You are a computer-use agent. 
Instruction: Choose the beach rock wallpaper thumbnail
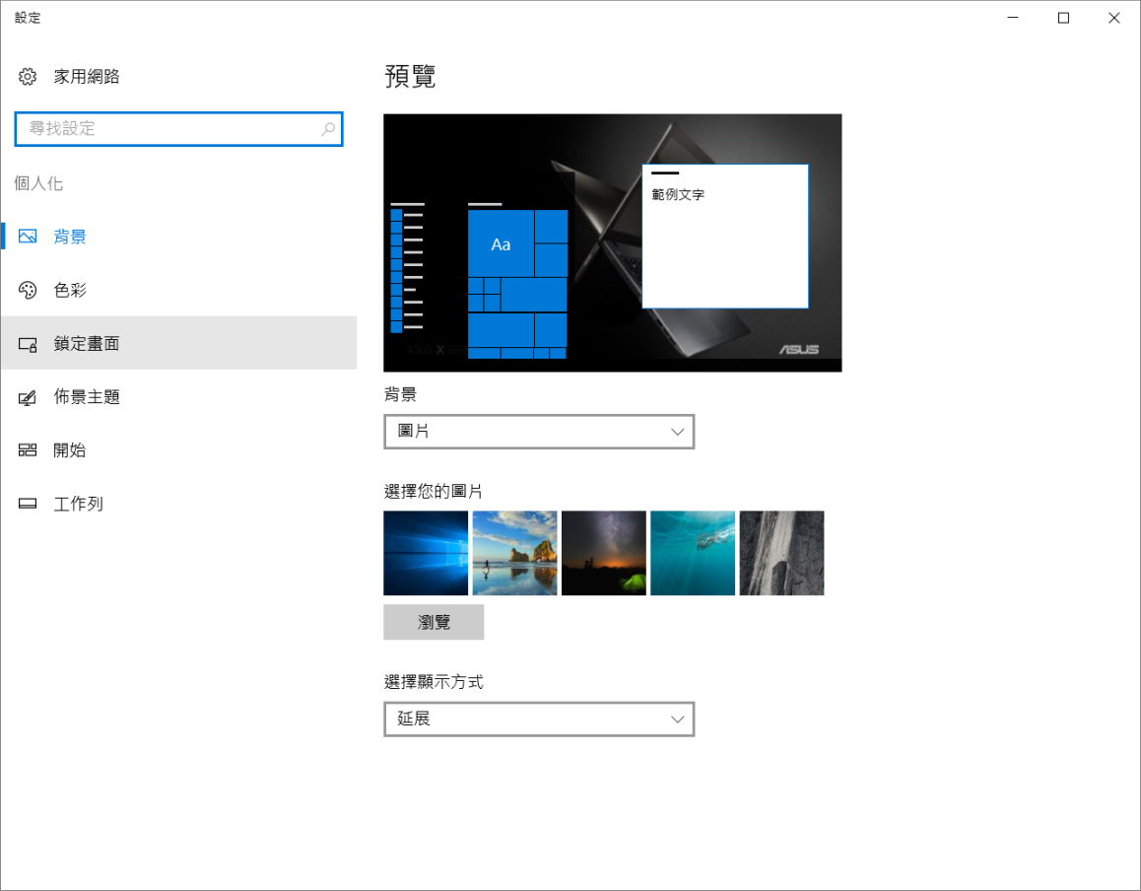click(x=514, y=553)
